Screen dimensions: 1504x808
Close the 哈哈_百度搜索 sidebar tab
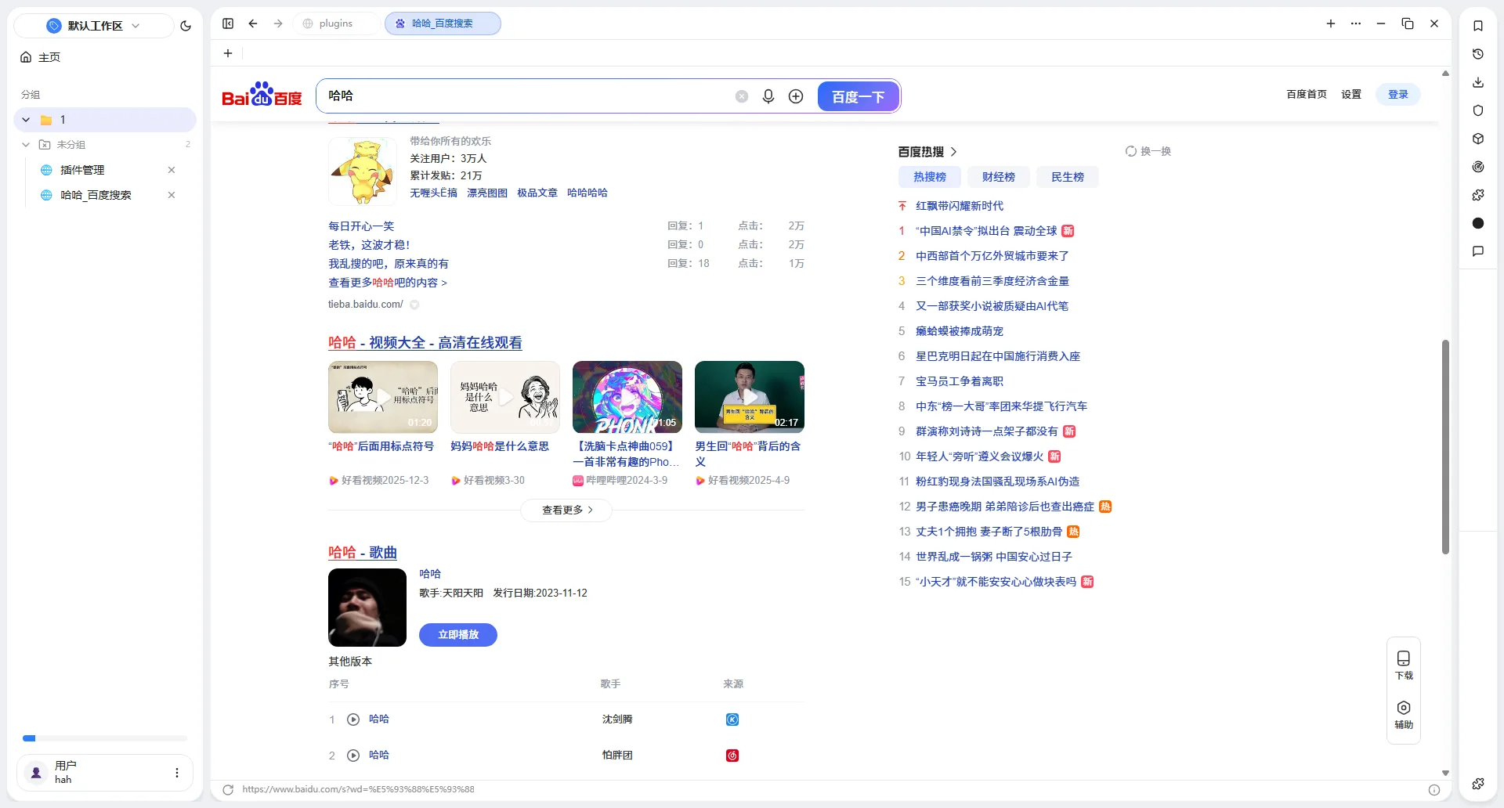(172, 195)
